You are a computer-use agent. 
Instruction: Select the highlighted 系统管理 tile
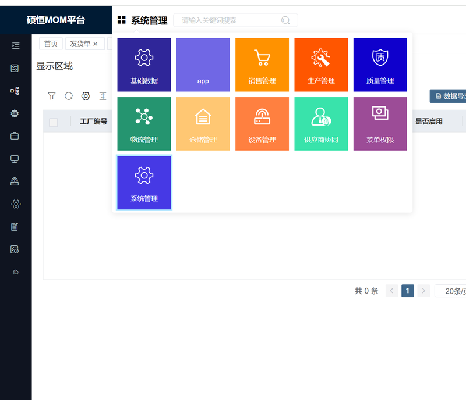[x=144, y=183]
